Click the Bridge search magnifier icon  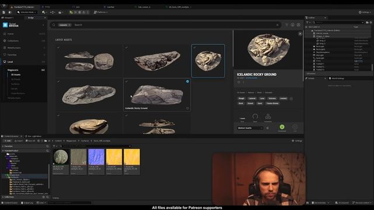(54, 24)
